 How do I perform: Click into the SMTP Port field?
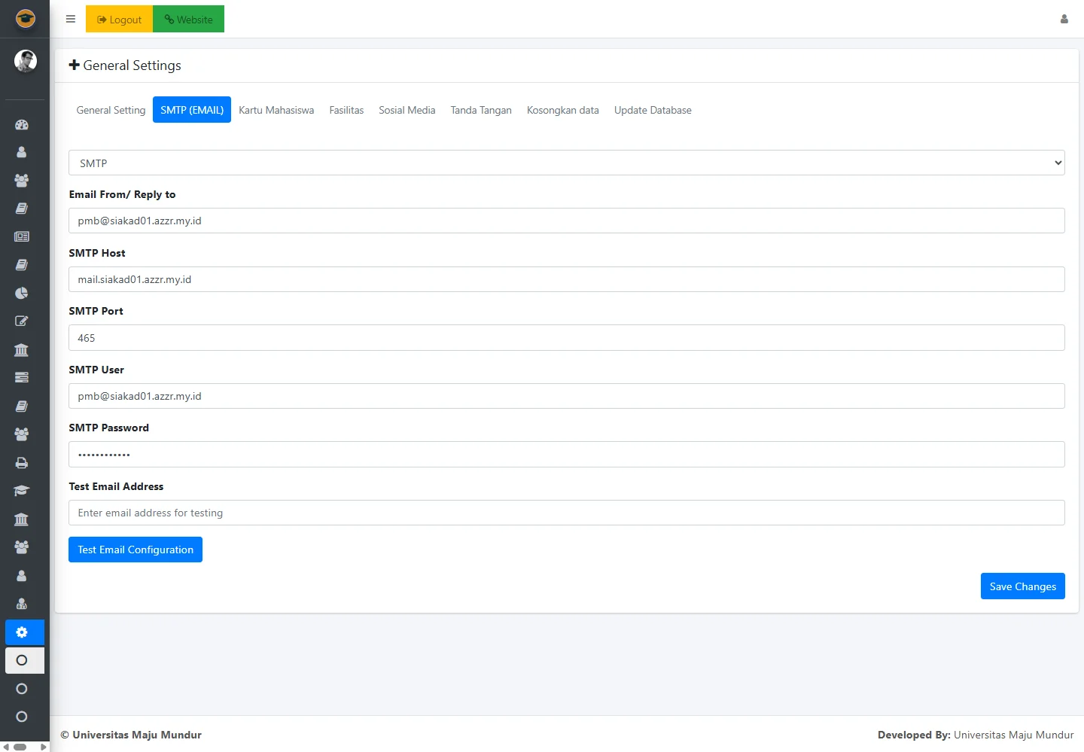566,338
